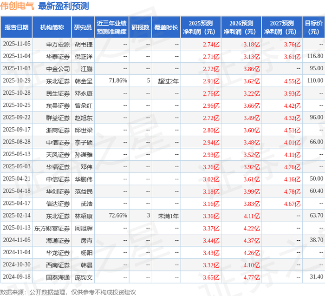Click target price 110.00
The width and height of the screenshot is (325, 296).
click(315, 80)
